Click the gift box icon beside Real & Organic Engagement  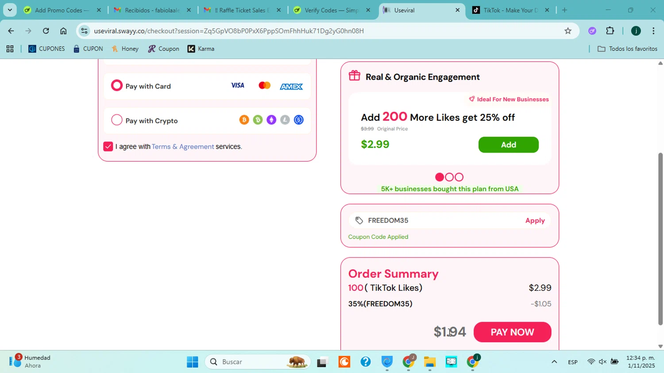[x=355, y=76]
